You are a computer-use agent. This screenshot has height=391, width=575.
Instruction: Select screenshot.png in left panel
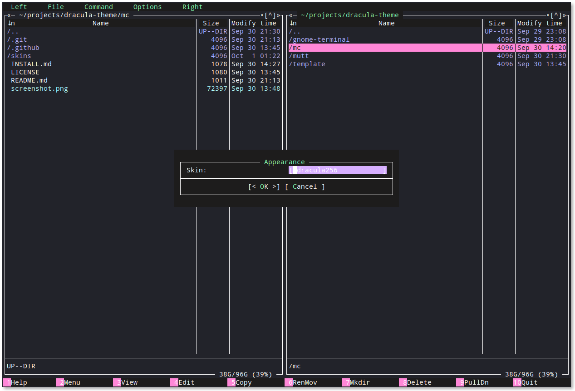point(39,88)
